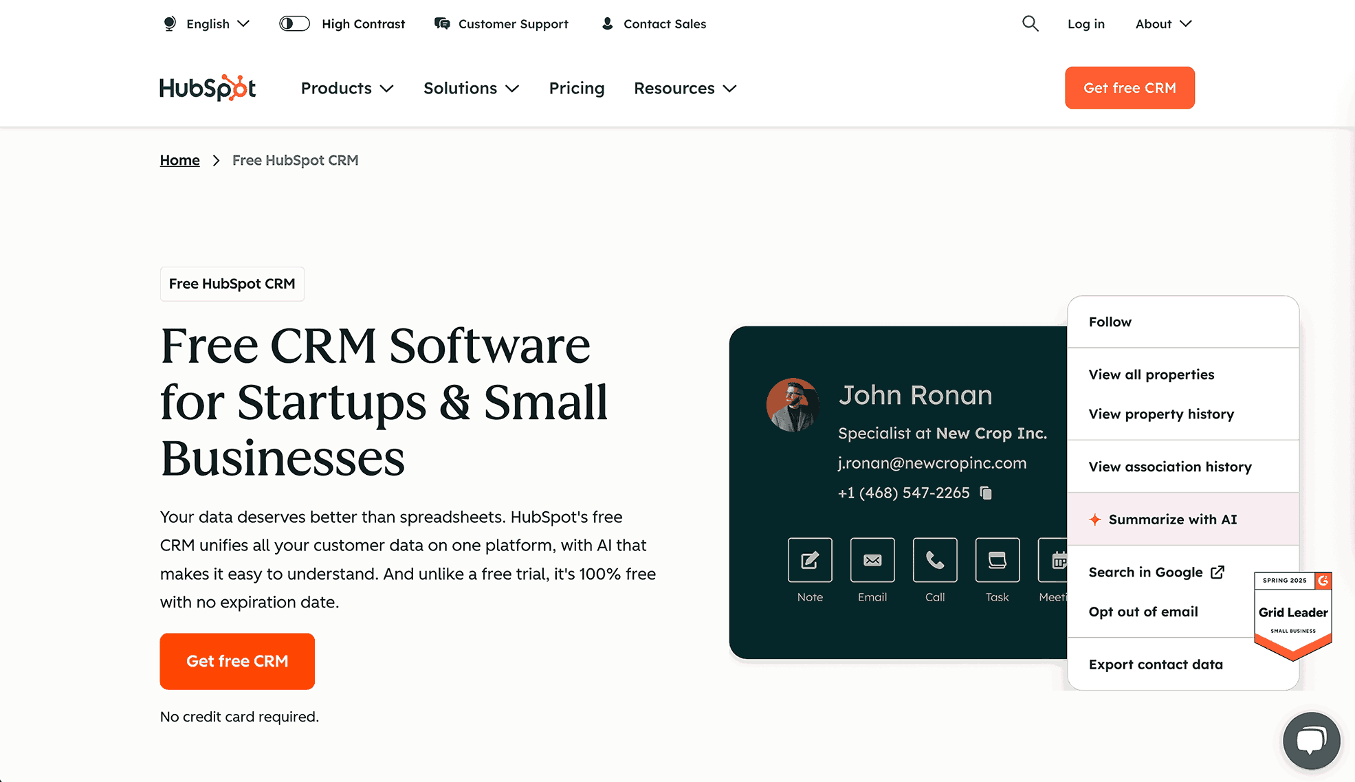The height and width of the screenshot is (782, 1355).
Task: Click the Customer Support chat bubble icon
Action: 442,24
